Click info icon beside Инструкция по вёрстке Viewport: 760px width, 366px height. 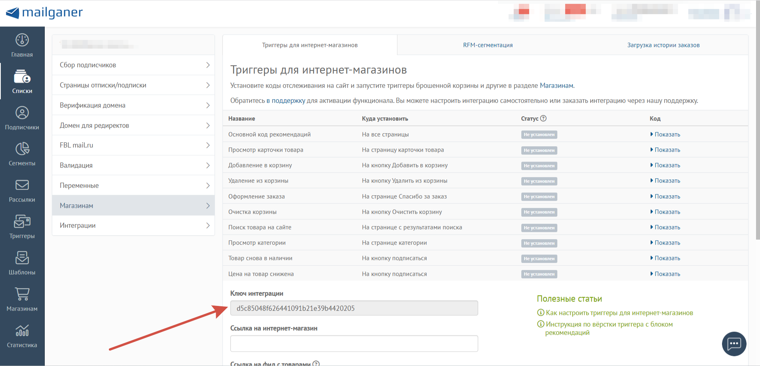(541, 324)
